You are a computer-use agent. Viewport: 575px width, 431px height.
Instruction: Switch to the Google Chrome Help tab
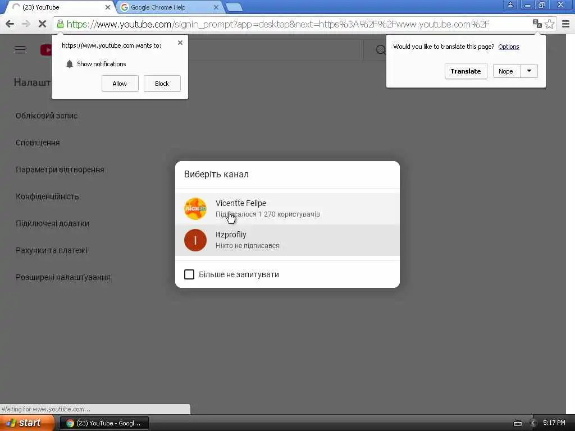tap(168, 7)
